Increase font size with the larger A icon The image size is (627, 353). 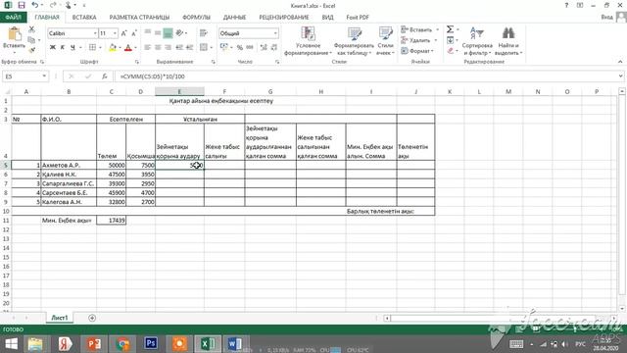[x=124, y=33]
